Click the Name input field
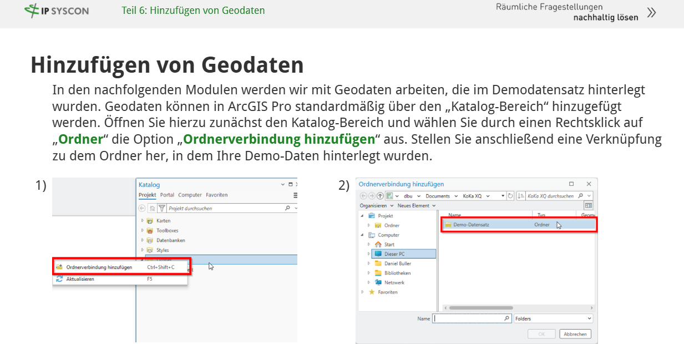Image resolution: width=684 pixels, height=344 pixels. (x=472, y=318)
